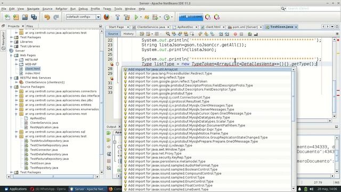Click the Build Project hammer icon
Screen dimensions: 341x192
tap(117, 17)
